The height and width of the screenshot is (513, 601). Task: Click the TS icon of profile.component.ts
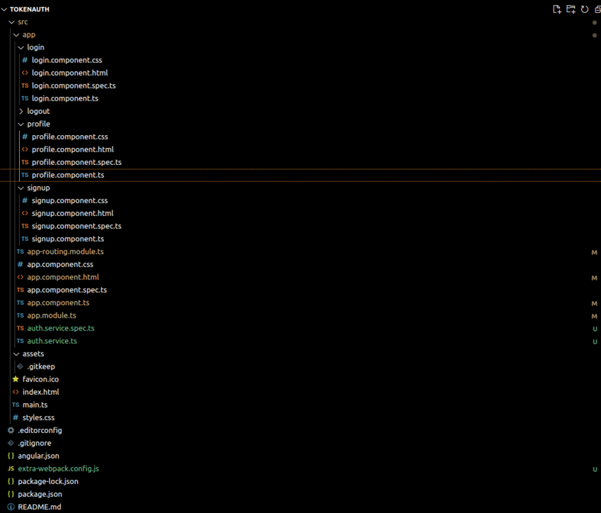(x=25, y=175)
